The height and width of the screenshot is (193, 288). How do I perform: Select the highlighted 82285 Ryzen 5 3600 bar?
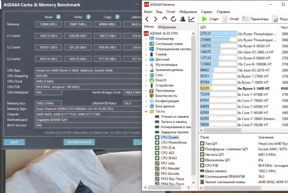pyautogui.click(x=219, y=88)
